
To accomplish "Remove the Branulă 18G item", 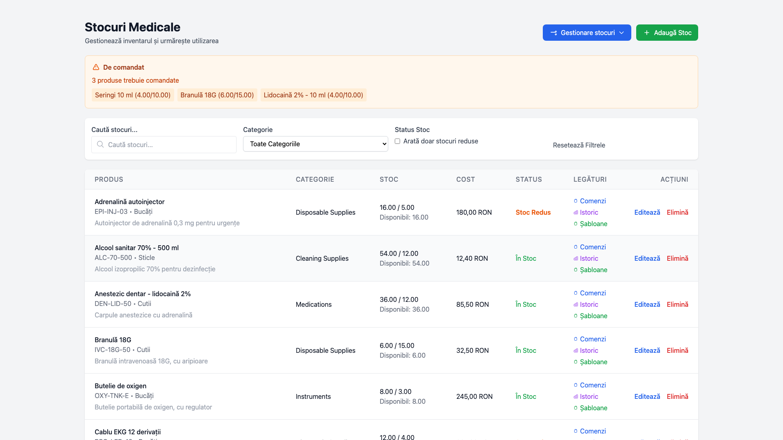I will [x=677, y=350].
